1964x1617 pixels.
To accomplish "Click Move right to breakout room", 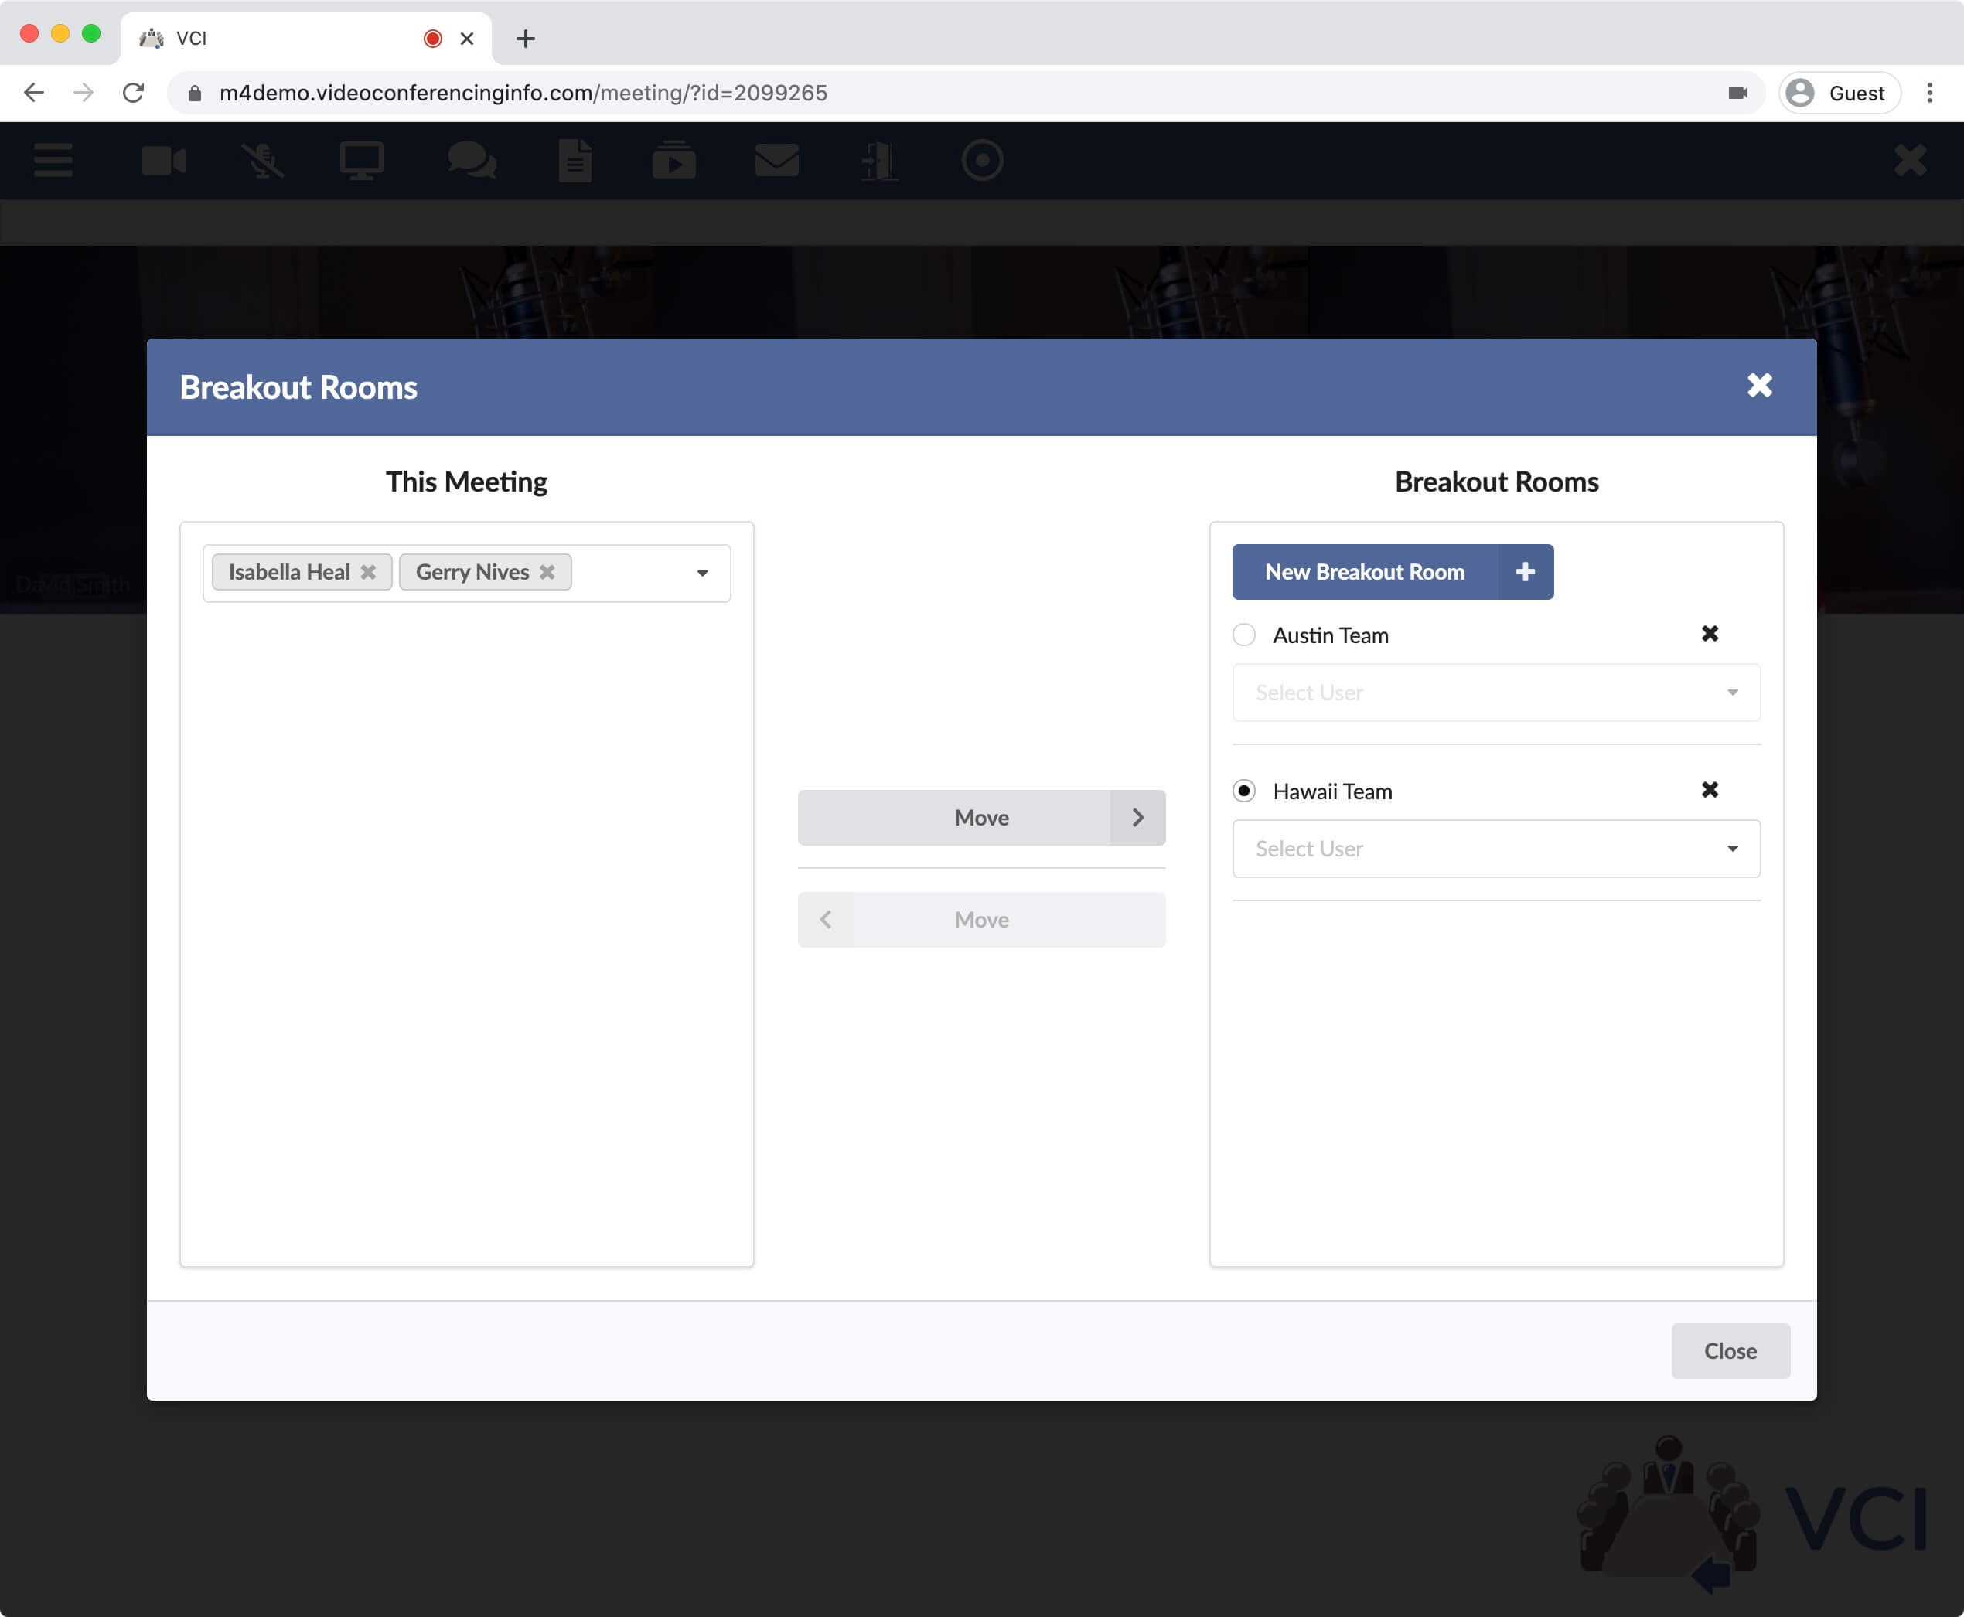I will 982,817.
